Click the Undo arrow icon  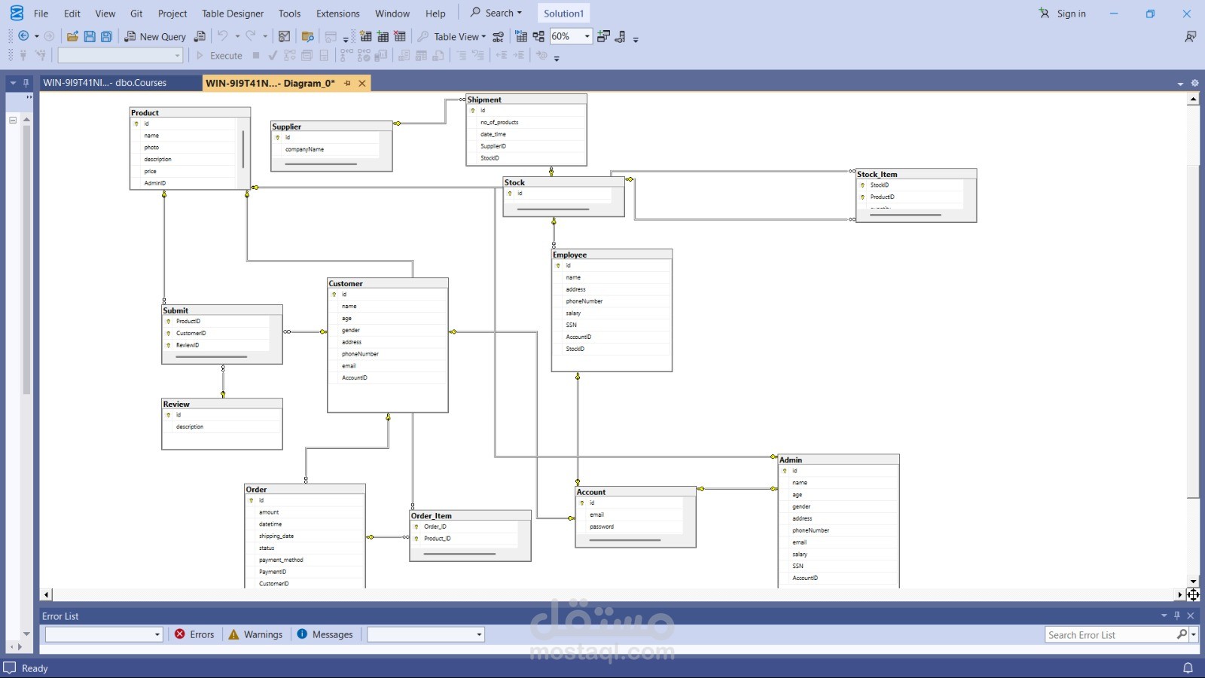click(x=222, y=36)
